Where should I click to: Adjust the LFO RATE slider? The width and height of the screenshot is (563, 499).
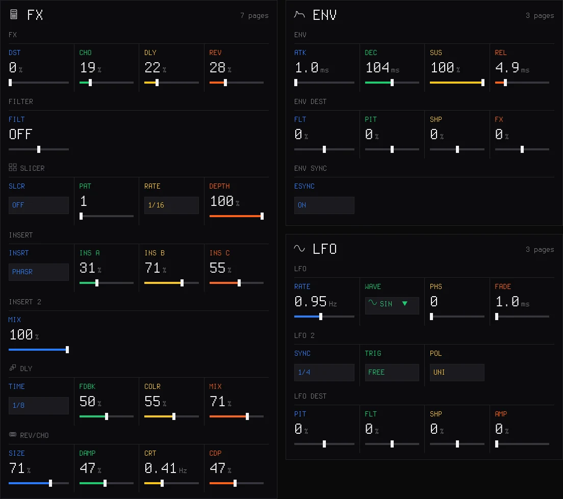click(x=324, y=317)
